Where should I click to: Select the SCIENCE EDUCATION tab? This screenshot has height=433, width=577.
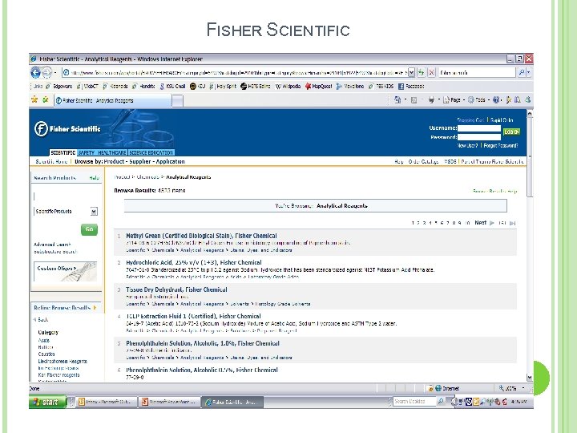(x=151, y=152)
